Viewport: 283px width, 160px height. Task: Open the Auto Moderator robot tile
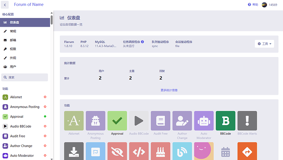[x=204, y=121]
